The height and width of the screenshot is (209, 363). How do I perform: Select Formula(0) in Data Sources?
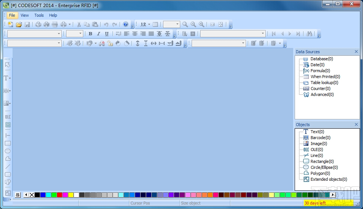(320, 71)
